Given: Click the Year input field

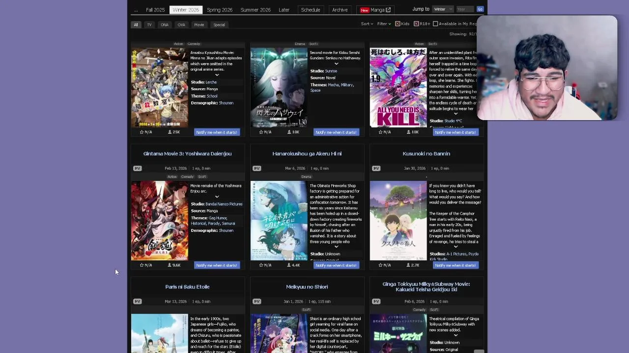Looking at the screenshot, I should 465,9.
